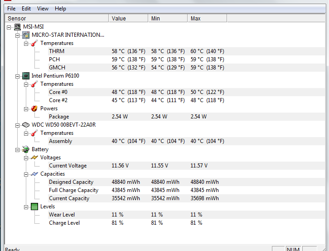Click the NUM status bar indicator
Viewport: 329px width, 251px height.
tap(293, 249)
